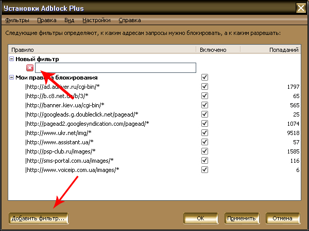The height and width of the screenshot is (231, 309).
Task: Open the Вид menu
Action: tap(69, 20)
